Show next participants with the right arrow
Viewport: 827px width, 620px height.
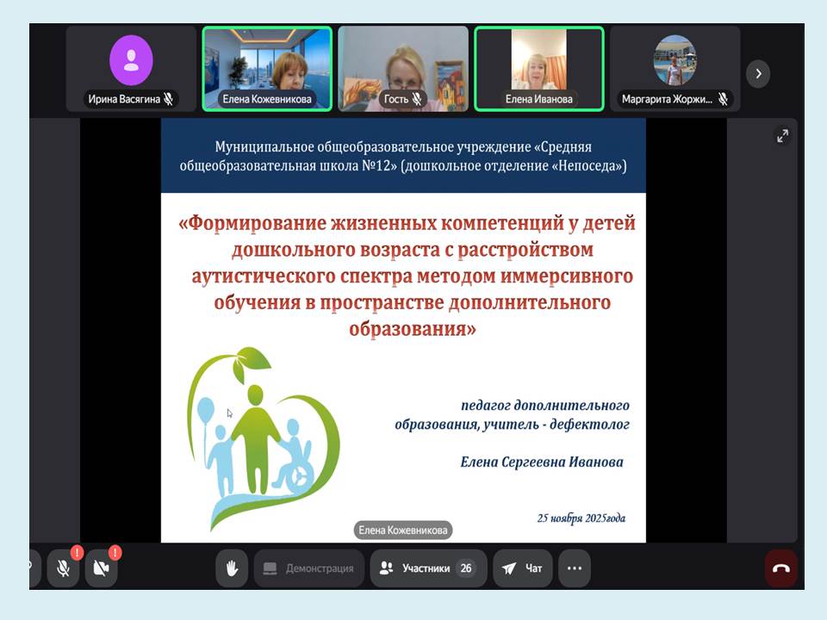tap(758, 74)
